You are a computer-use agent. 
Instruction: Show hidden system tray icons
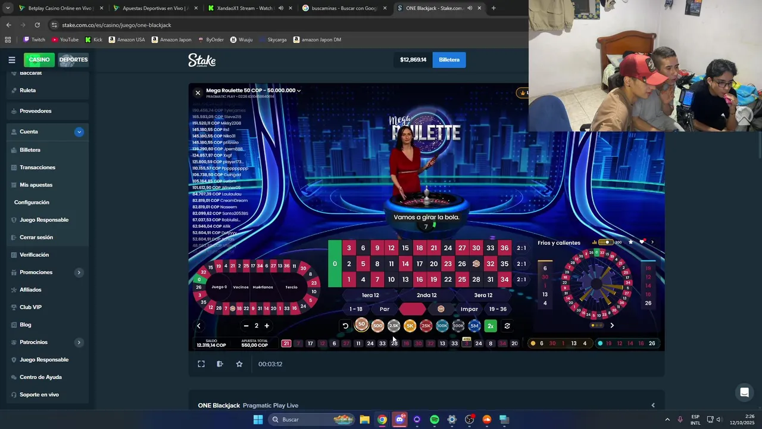667,419
